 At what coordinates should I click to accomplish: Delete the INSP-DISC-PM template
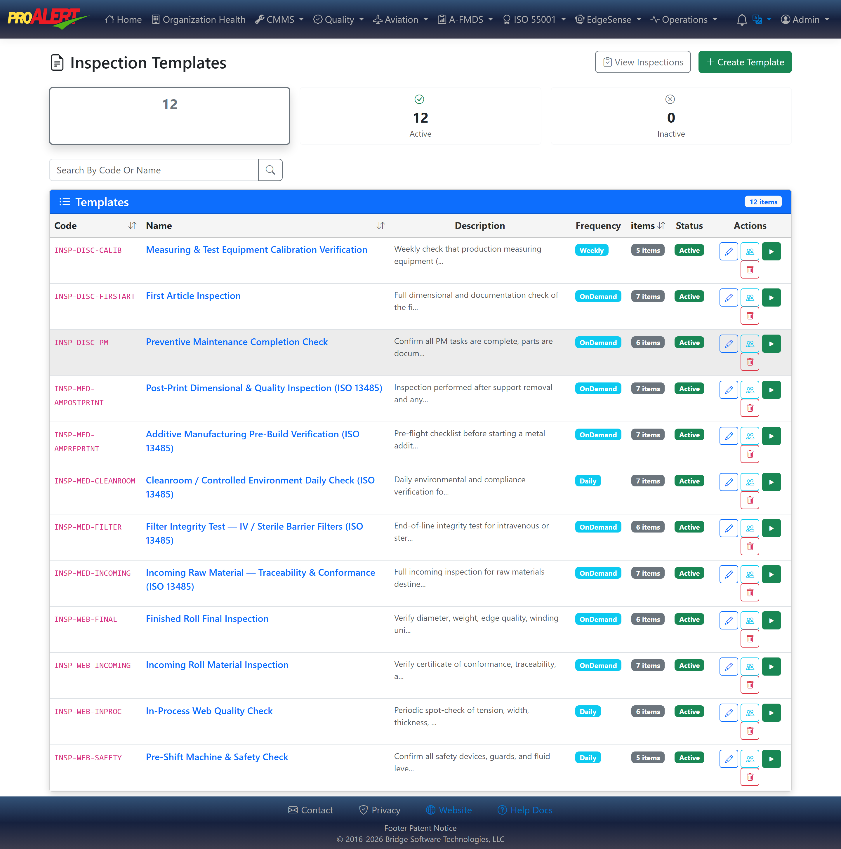point(750,362)
